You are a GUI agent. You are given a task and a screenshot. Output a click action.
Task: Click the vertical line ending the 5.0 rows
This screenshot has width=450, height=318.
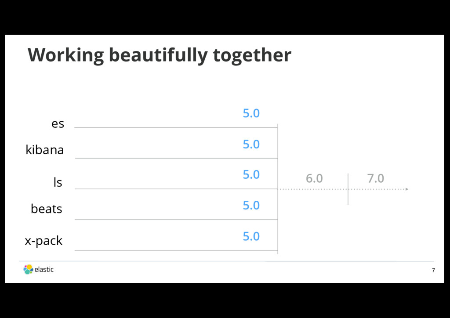point(278,189)
